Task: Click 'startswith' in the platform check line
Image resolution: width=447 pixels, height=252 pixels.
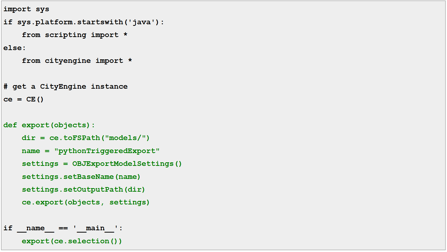Action: (100, 22)
